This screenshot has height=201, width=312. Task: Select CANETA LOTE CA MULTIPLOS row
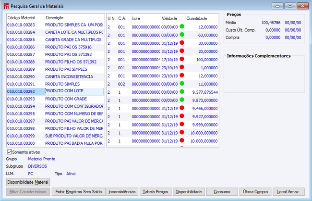click(55, 32)
